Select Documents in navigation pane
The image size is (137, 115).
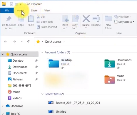(20, 73)
